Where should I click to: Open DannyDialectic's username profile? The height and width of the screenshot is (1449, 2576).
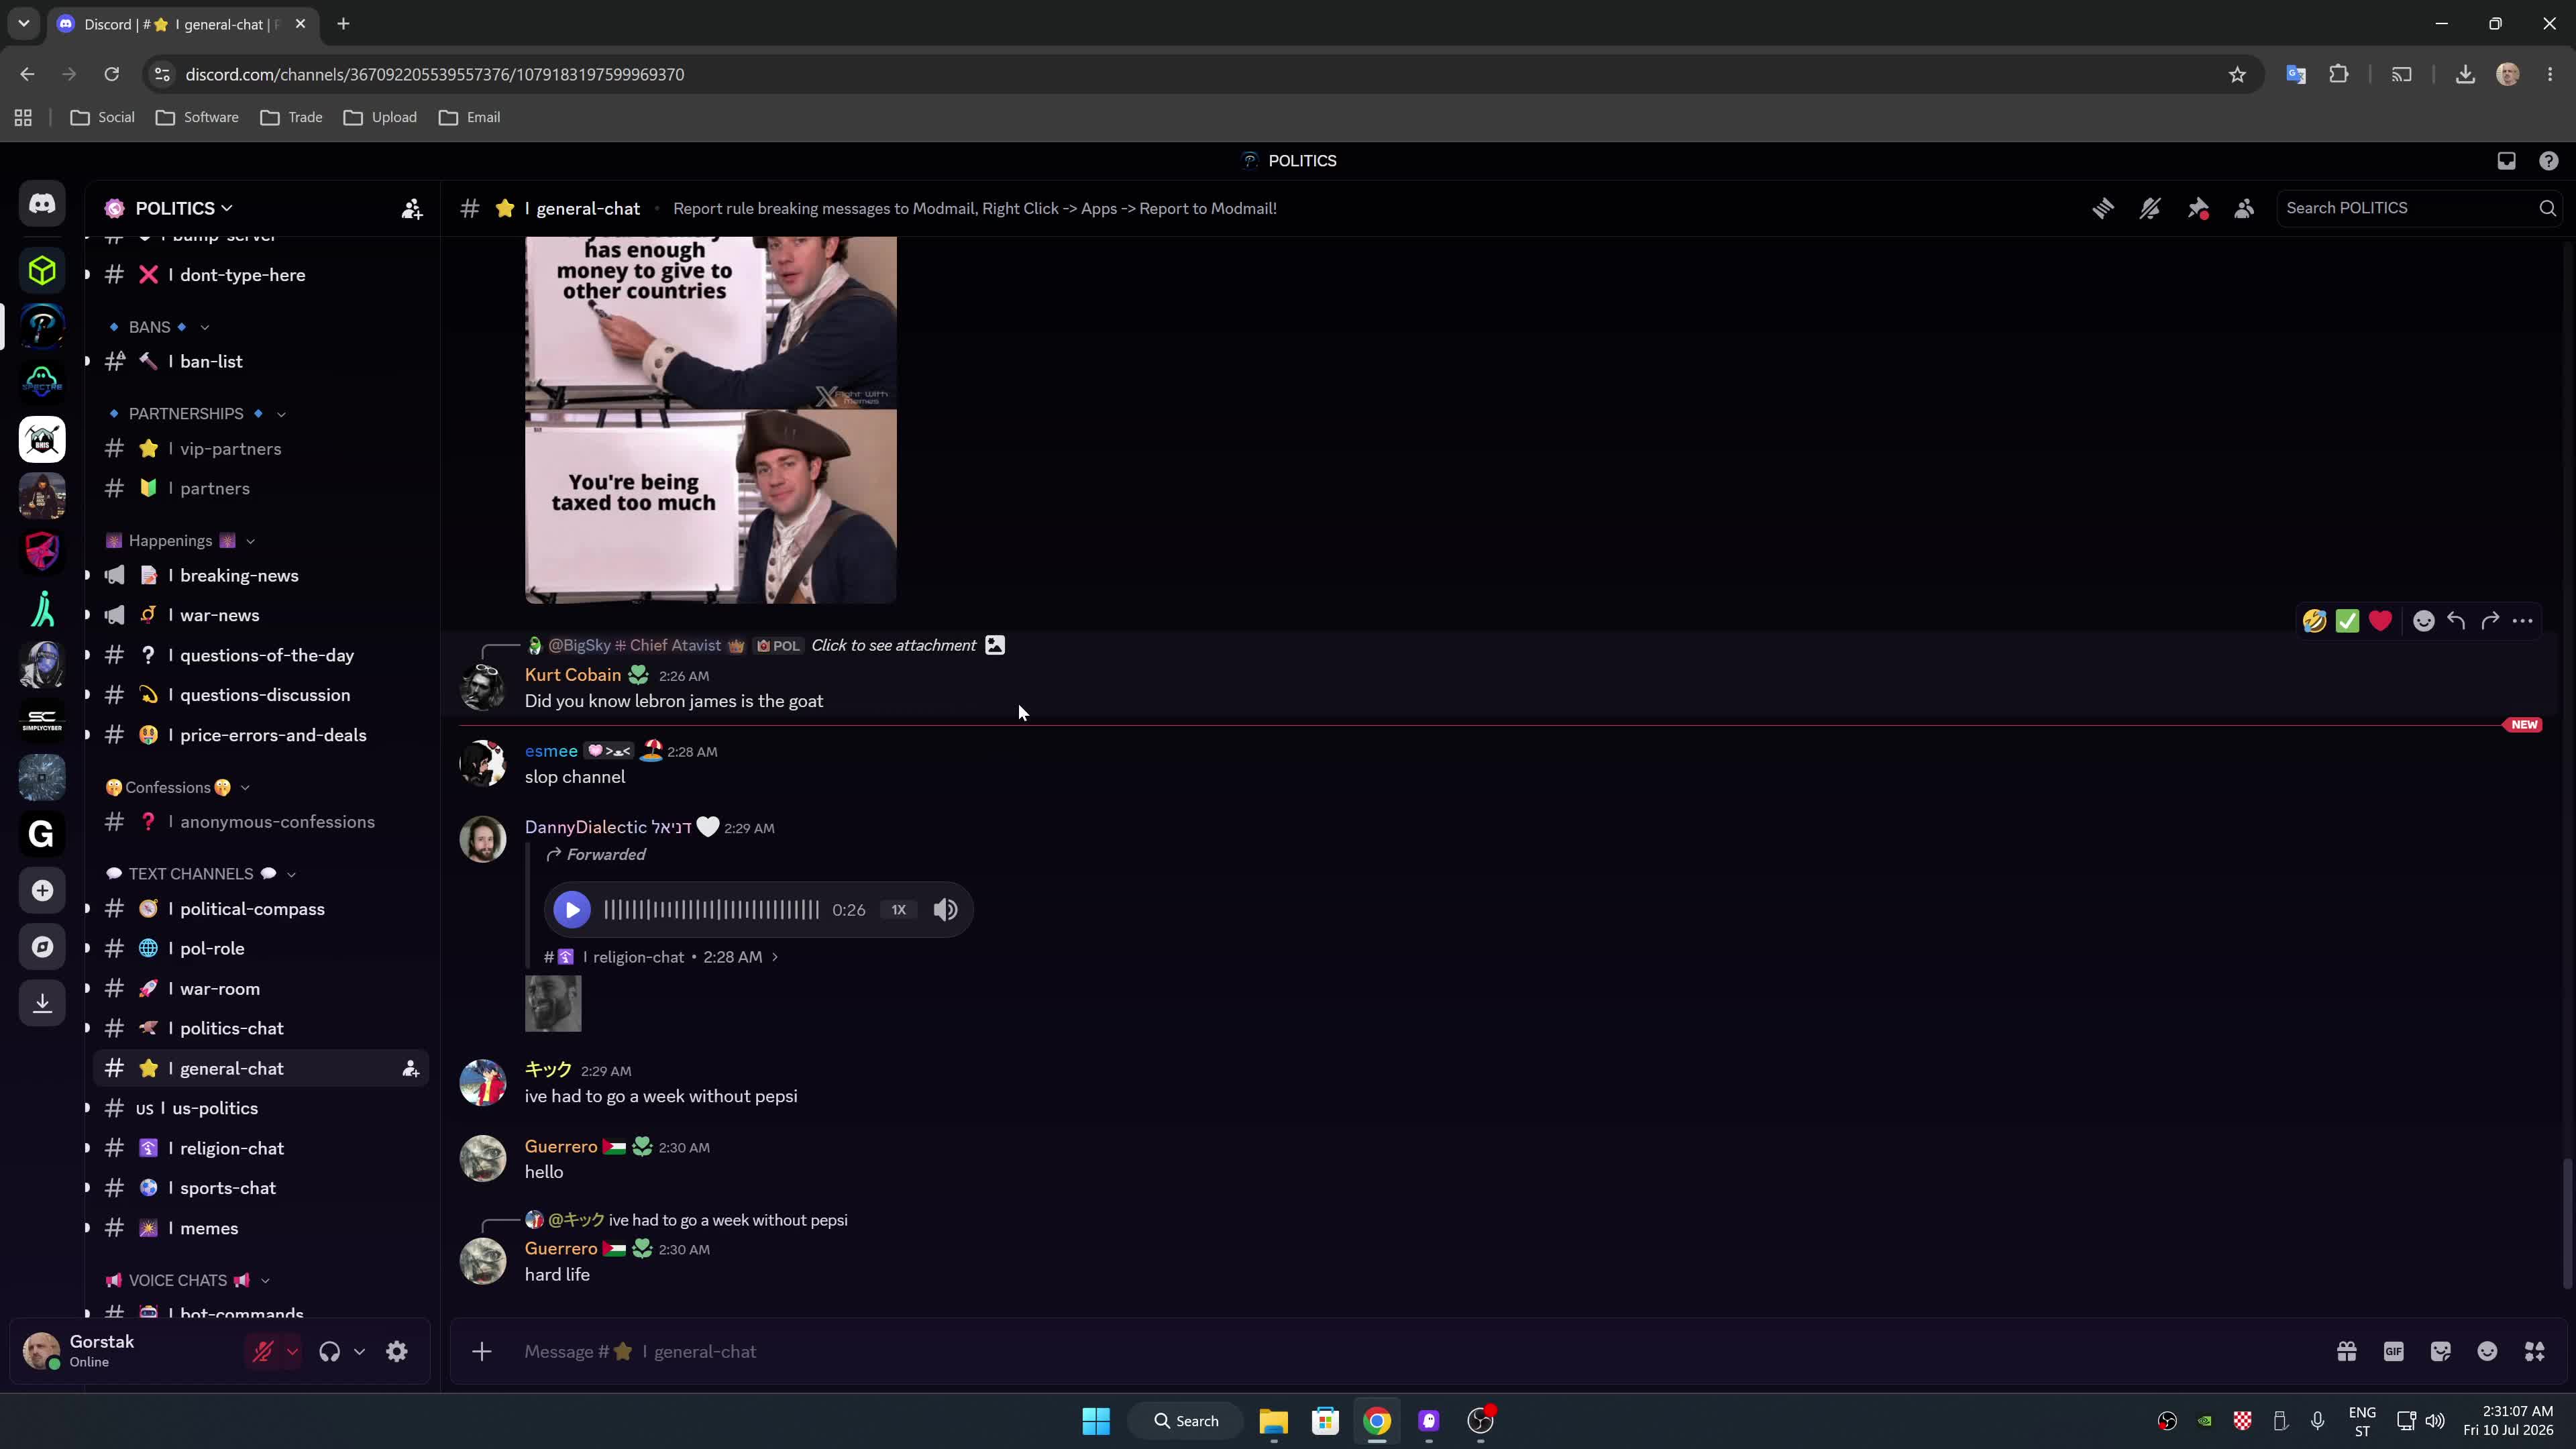click(x=608, y=827)
